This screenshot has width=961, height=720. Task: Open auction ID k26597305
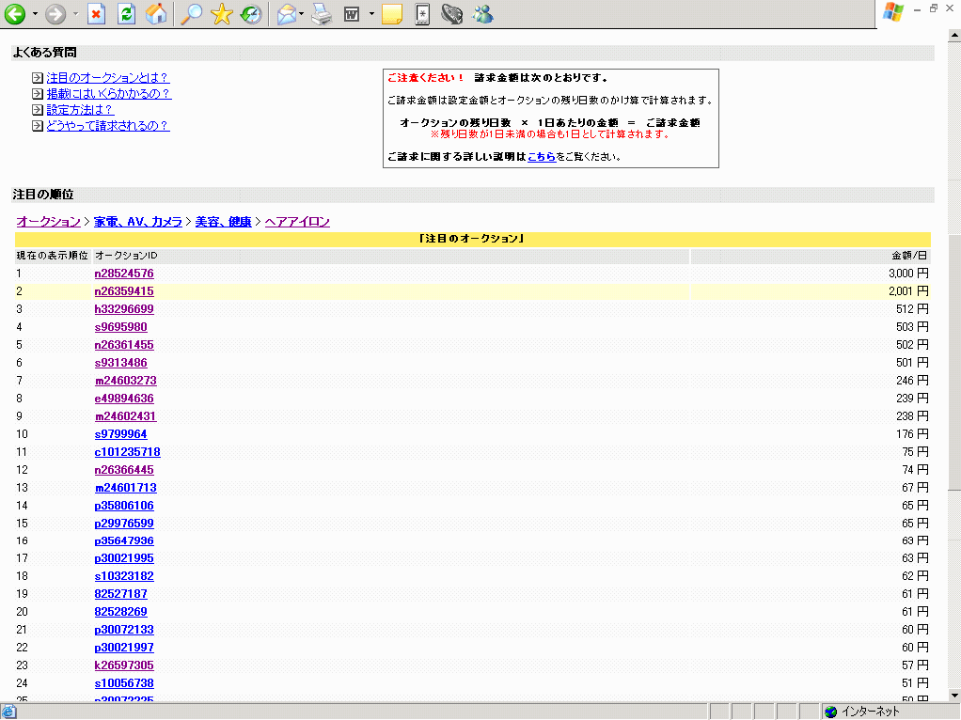[x=124, y=665]
